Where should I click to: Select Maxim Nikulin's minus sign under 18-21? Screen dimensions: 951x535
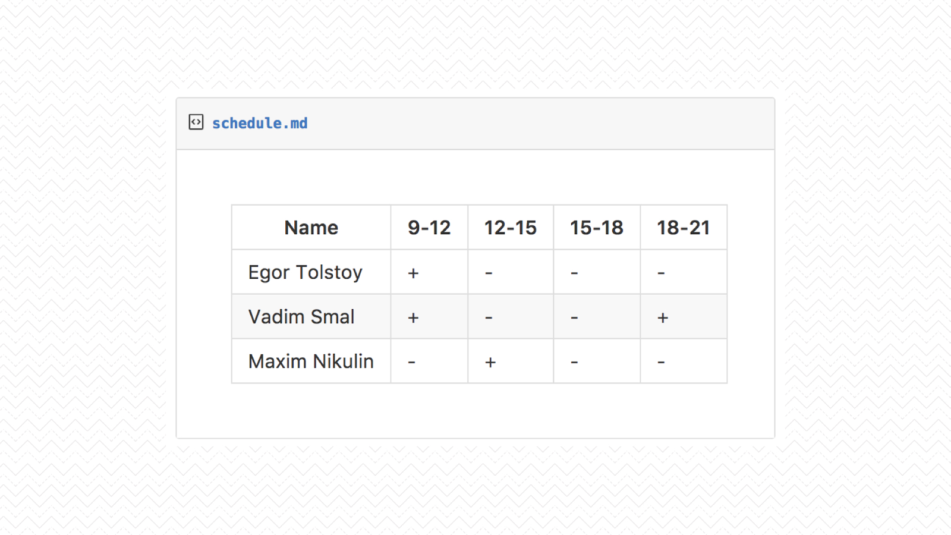coord(661,362)
